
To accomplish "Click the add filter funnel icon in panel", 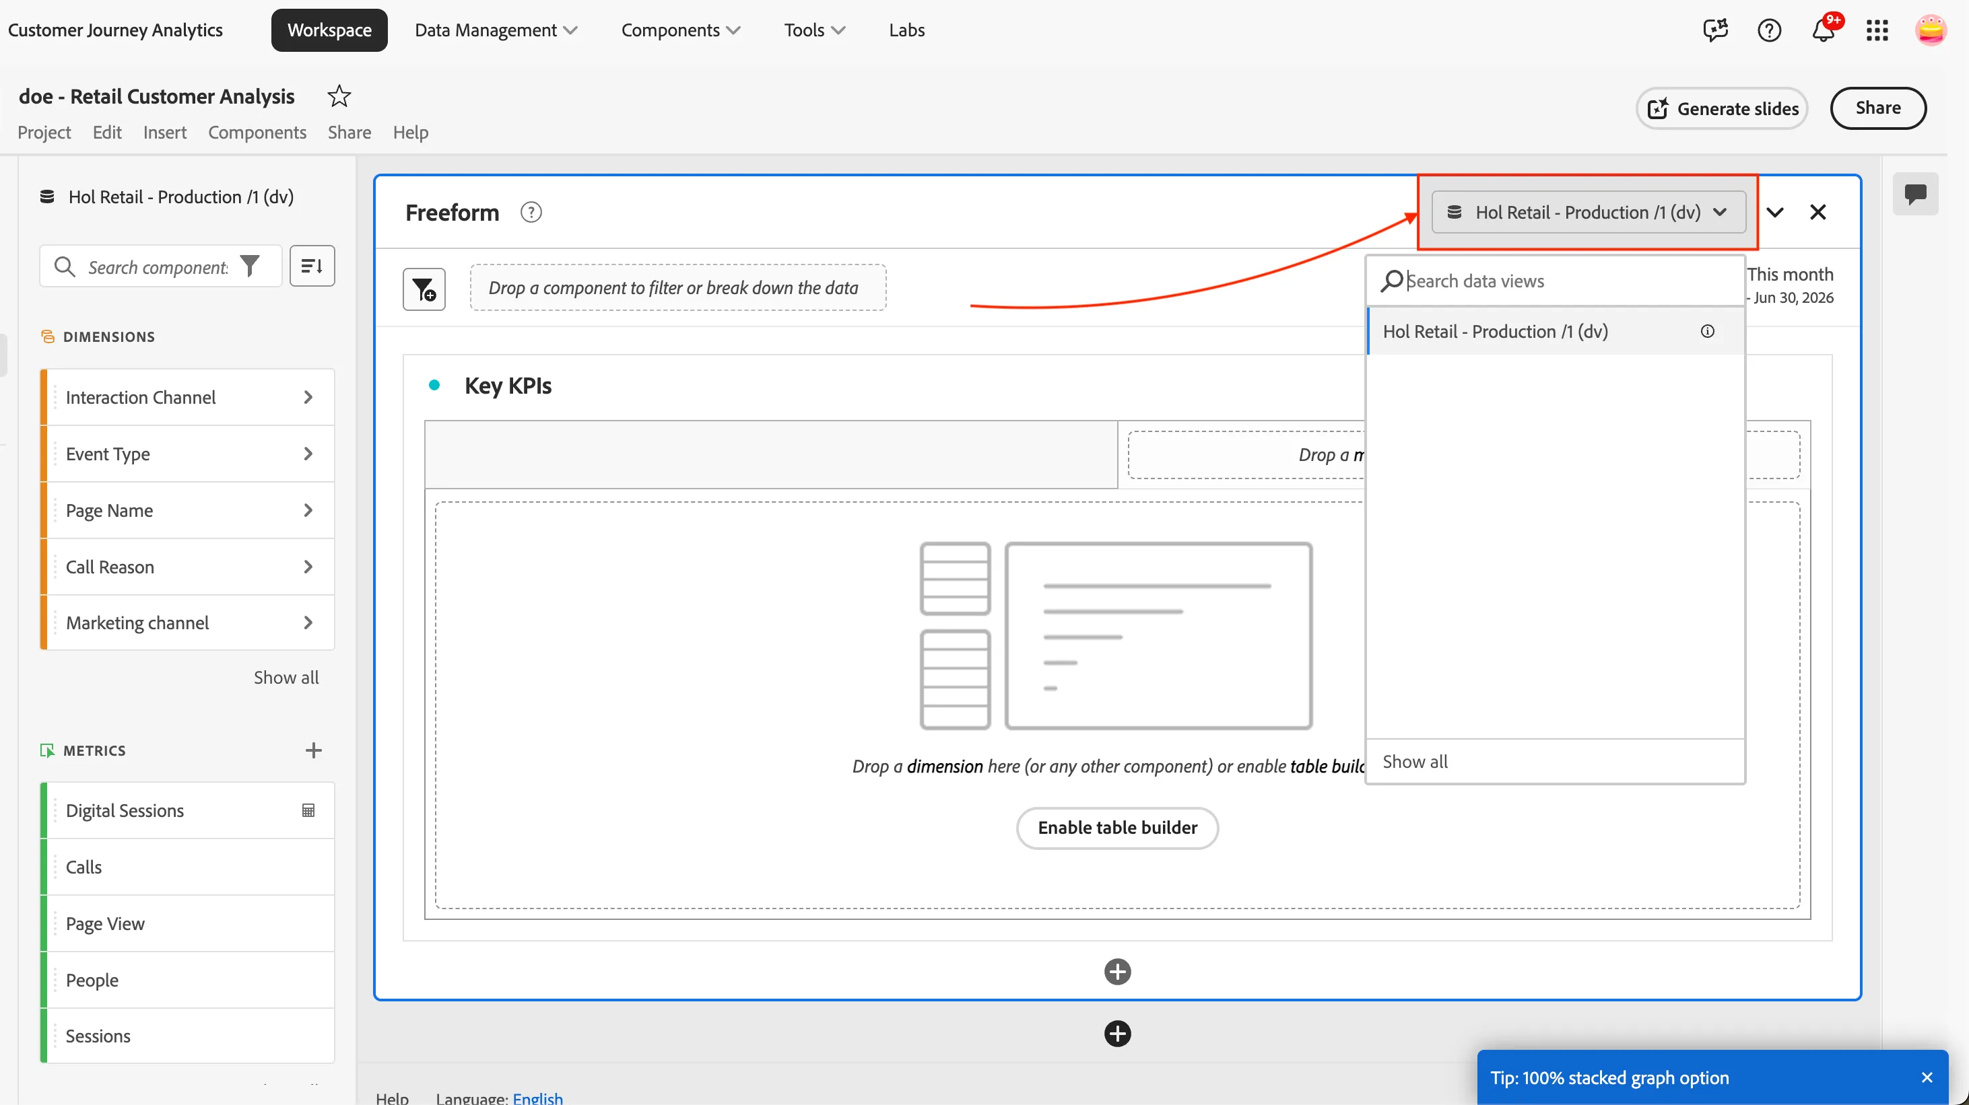I will pos(424,289).
